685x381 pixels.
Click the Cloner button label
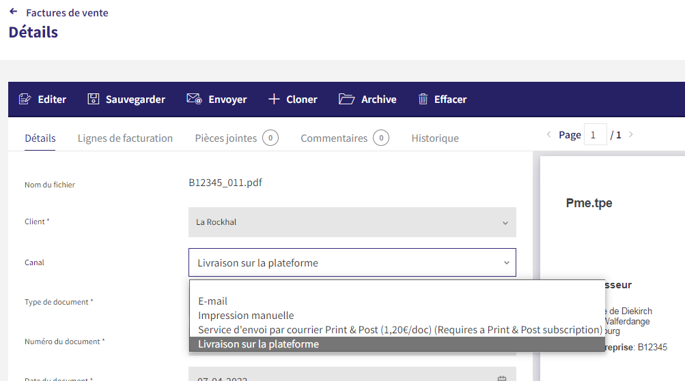coord(302,100)
